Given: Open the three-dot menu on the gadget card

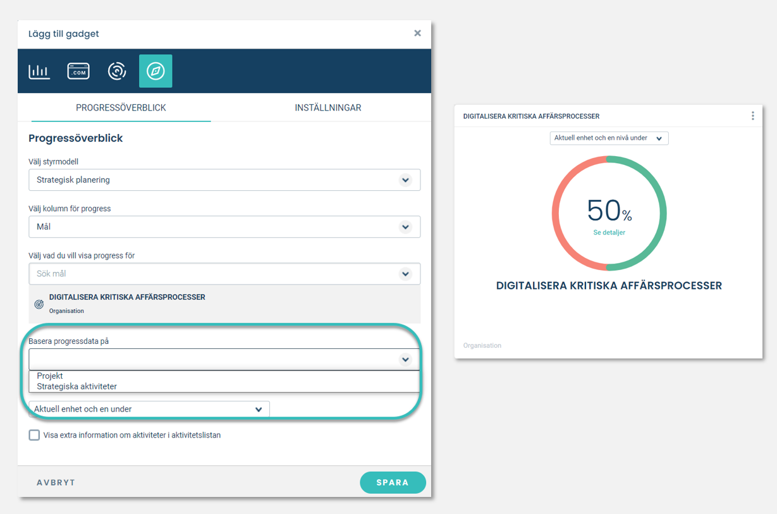Looking at the screenshot, I should [x=752, y=116].
